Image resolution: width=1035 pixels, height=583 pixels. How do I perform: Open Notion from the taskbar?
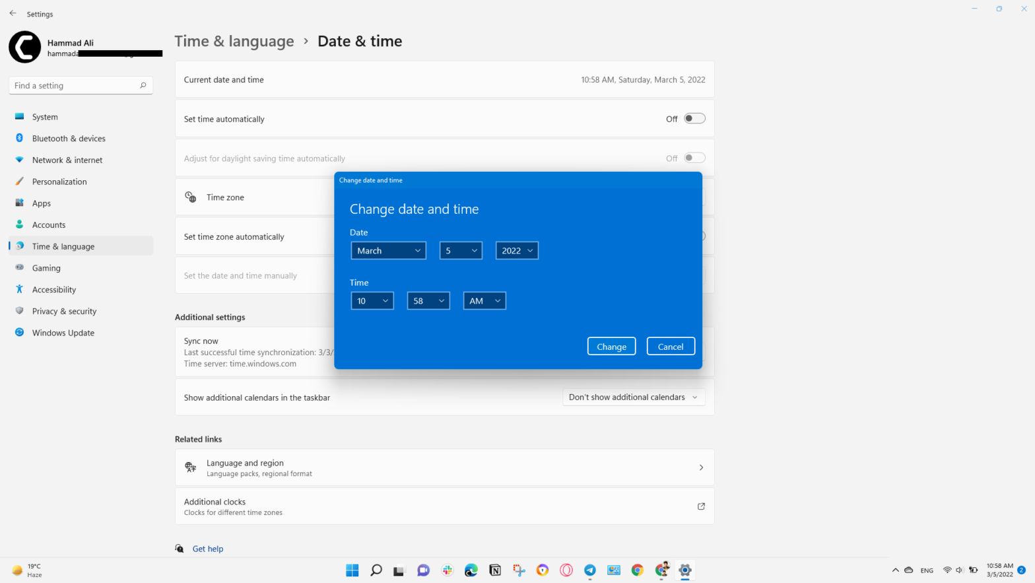pyautogui.click(x=494, y=570)
